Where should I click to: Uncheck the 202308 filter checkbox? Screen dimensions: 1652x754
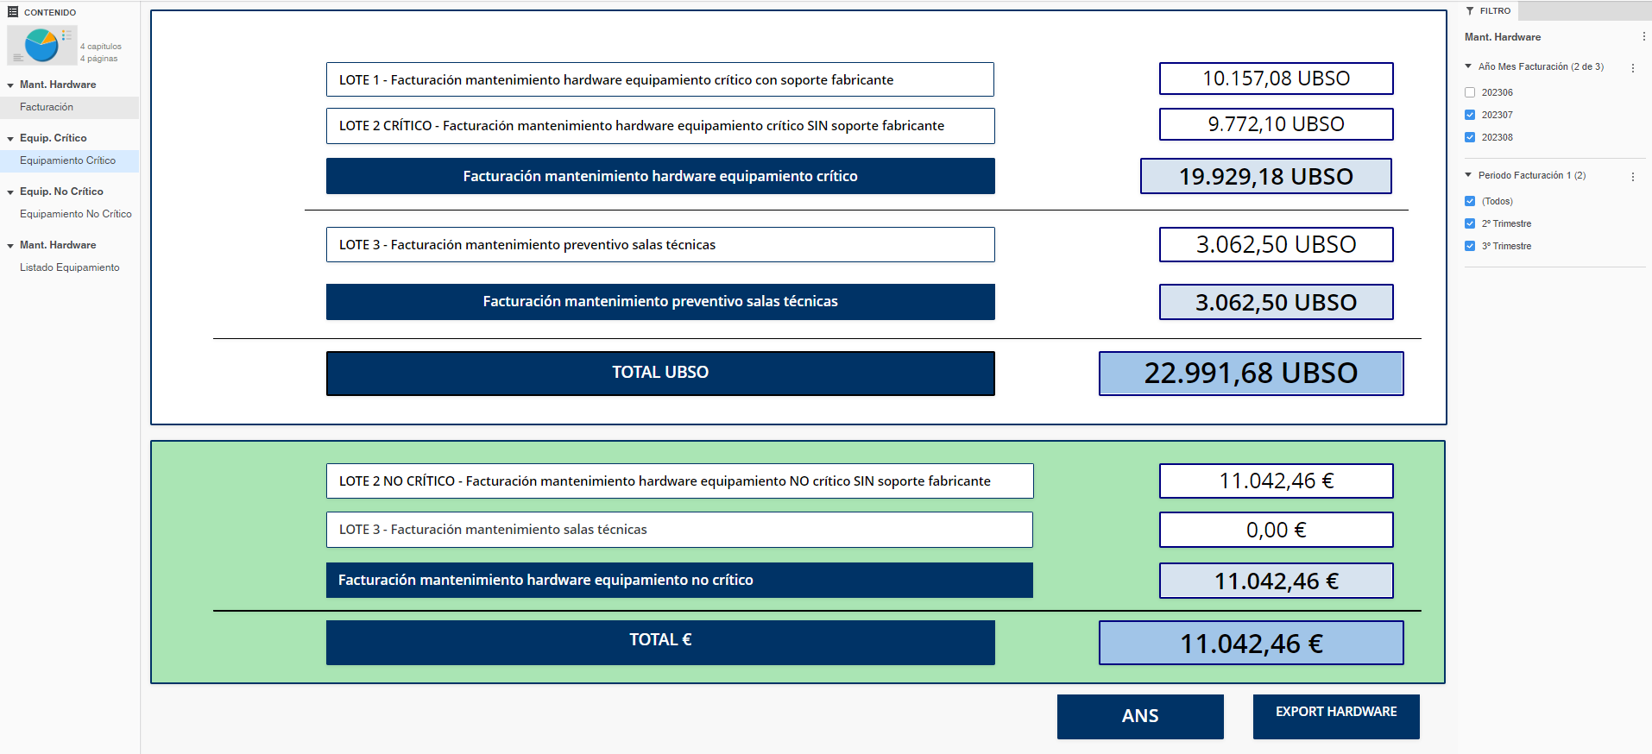(x=1470, y=137)
